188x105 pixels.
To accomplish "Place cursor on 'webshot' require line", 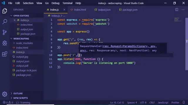I will click(x=83, y=24).
